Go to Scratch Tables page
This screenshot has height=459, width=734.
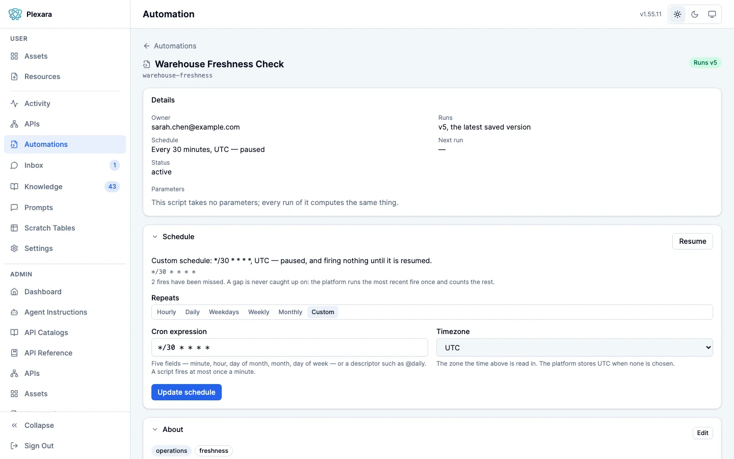coord(65,228)
